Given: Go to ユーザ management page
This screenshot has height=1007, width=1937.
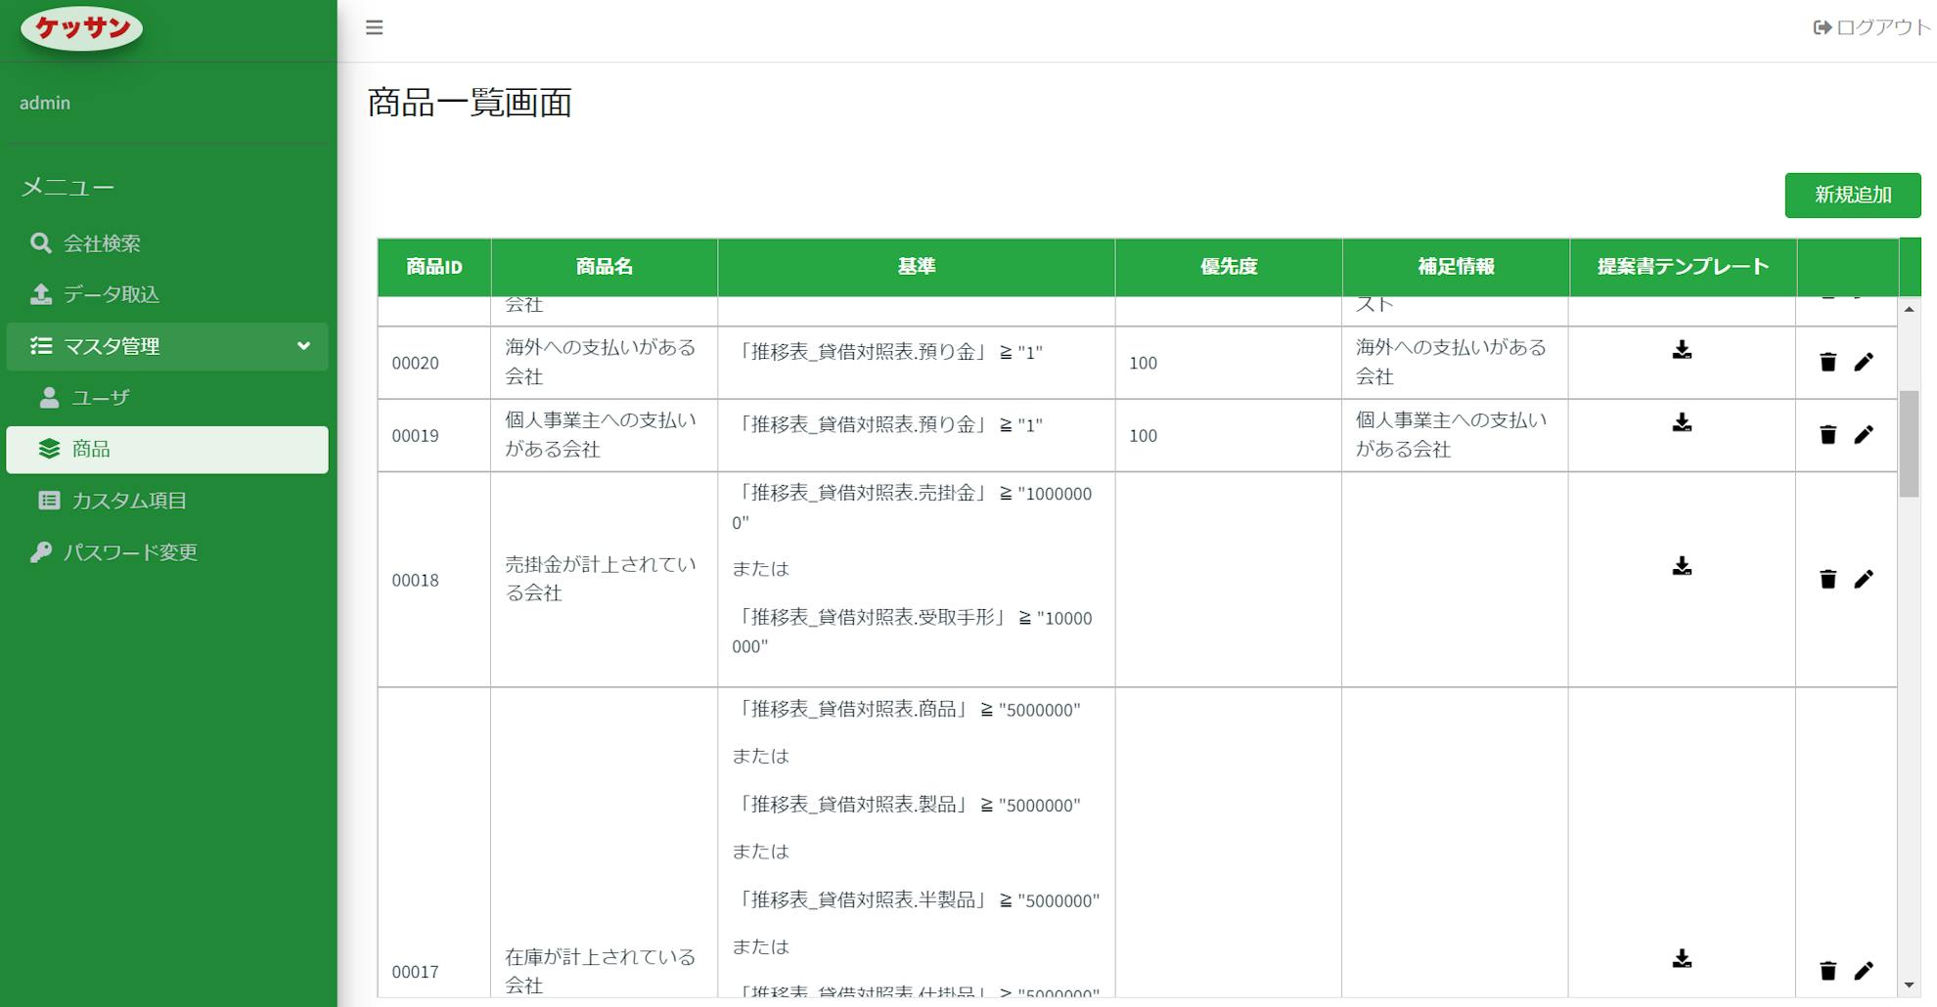Looking at the screenshot, I should pos(100,398).
